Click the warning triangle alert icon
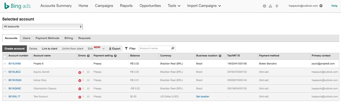 pos(270,6)
